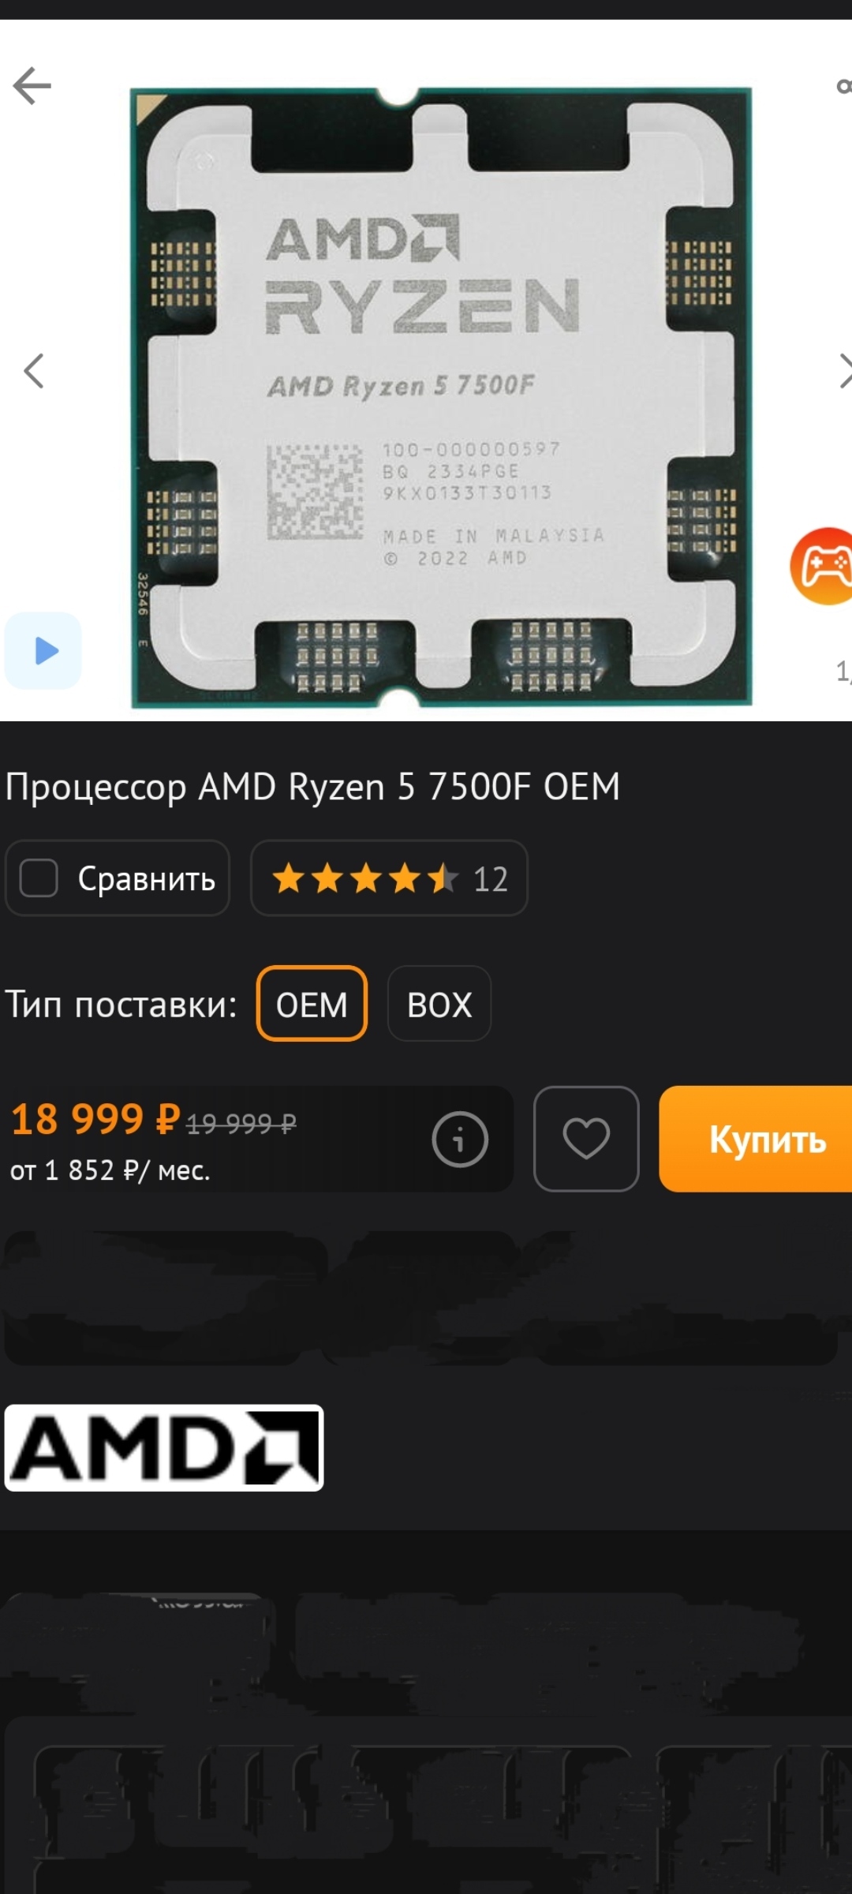Tap the Процессор AMD Ryzen 5 7500F OEM title
Viewport: 852px width, 1894px height.
[x=312, y=787]
